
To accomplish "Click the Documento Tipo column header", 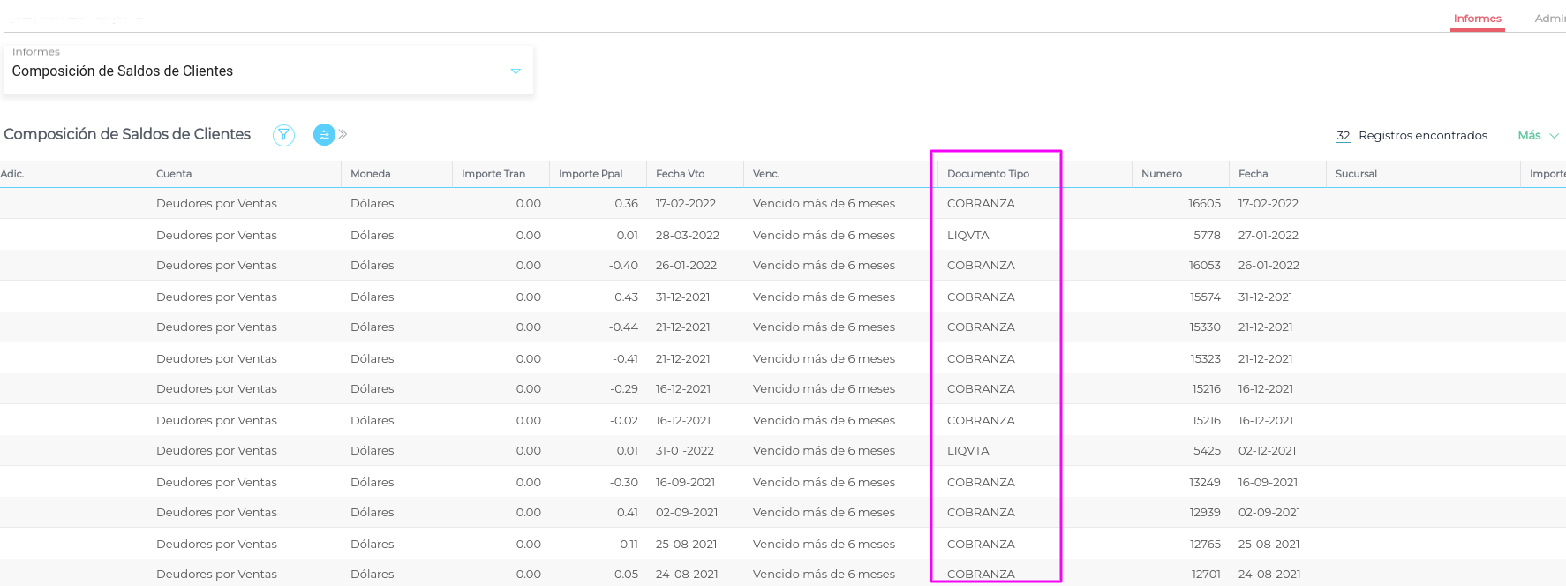I will (988, 174).
